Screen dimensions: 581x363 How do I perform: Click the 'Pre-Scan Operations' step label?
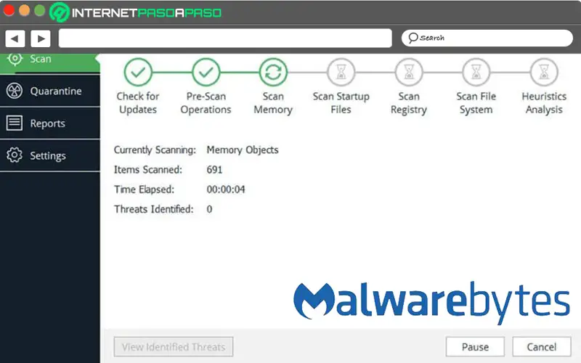pos(206,103)
